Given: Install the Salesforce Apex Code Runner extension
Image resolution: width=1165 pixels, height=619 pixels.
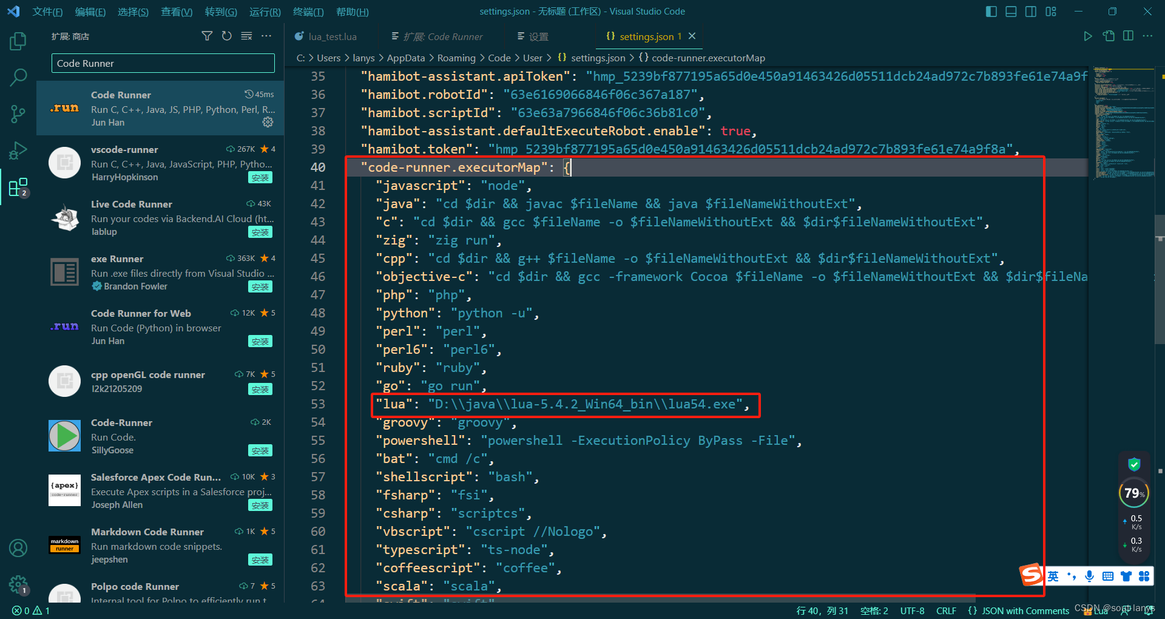Looking at the screenshot, I should (x=260, y=505).
